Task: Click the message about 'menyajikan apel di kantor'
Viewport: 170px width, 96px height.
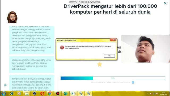Action: (x=32, y=40)
